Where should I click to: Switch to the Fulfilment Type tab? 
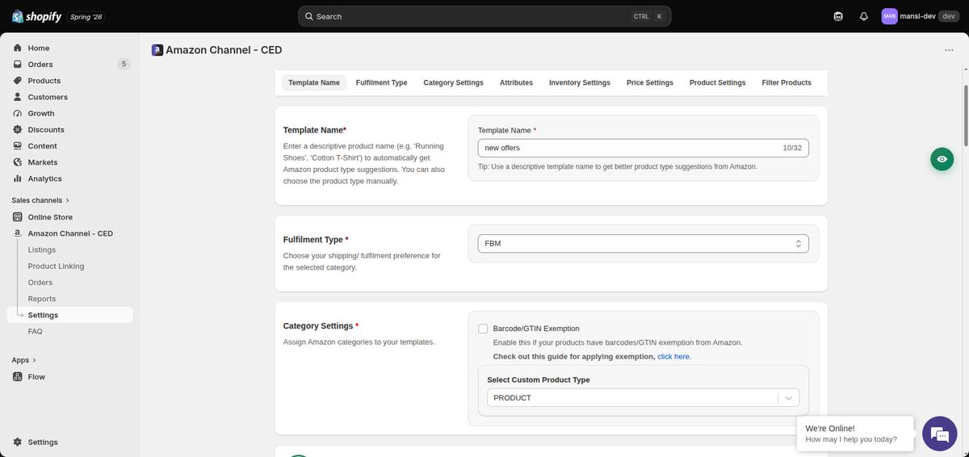(381, 82)
